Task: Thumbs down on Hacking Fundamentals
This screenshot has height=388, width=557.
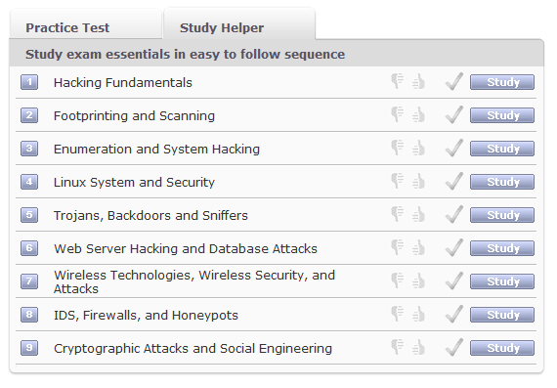Action: [x=397, y=81]
